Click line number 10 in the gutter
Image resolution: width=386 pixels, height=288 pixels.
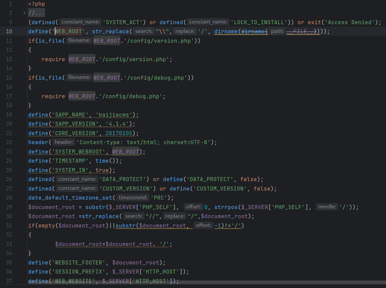tap(9, 32)
